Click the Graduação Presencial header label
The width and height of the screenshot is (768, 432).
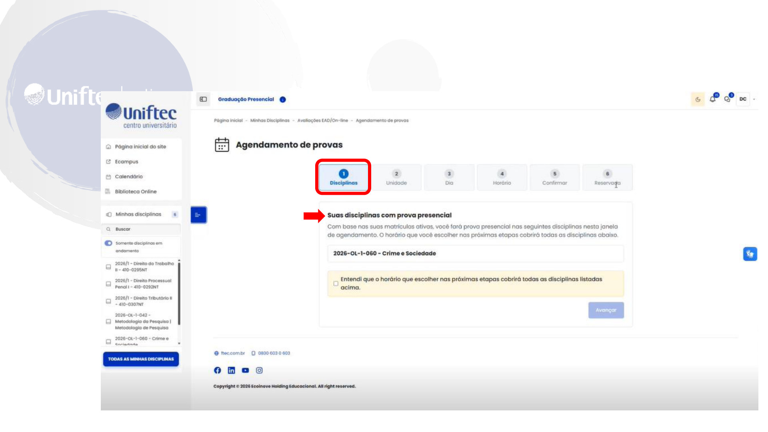(246, 99)
